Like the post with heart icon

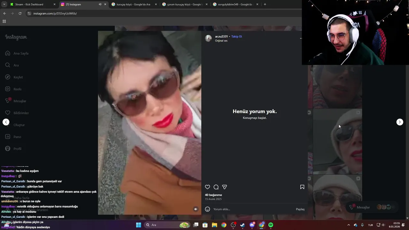[207, 187]
